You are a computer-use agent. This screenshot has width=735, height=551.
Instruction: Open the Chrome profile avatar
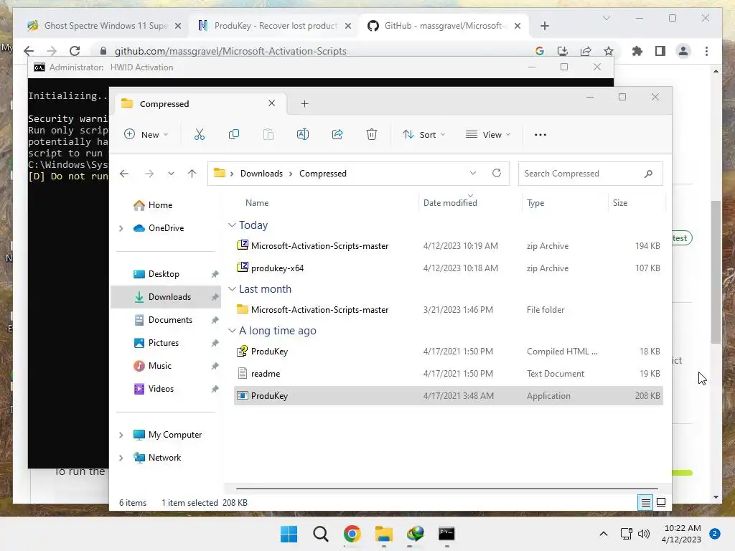pos(683,51)
